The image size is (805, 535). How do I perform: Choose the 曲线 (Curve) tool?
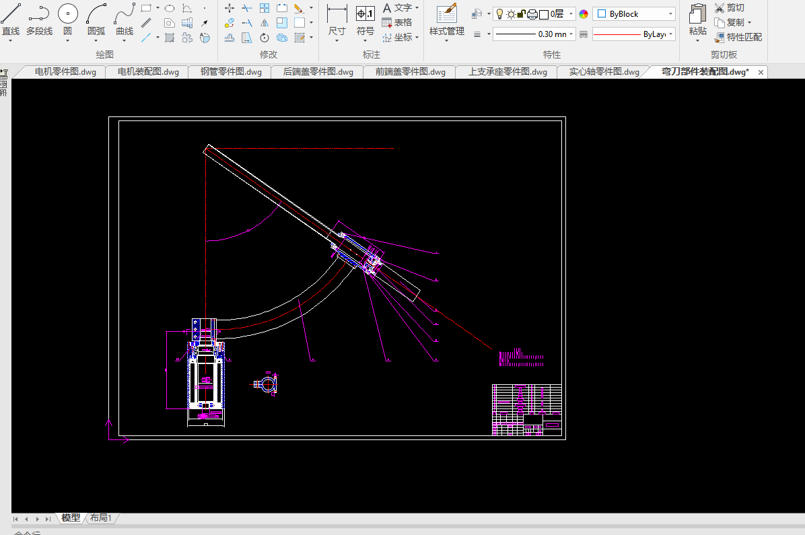coord(125,19)
